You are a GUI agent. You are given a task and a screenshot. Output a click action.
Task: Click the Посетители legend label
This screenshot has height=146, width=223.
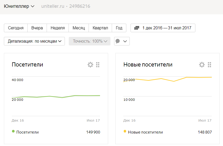(27, 132)
